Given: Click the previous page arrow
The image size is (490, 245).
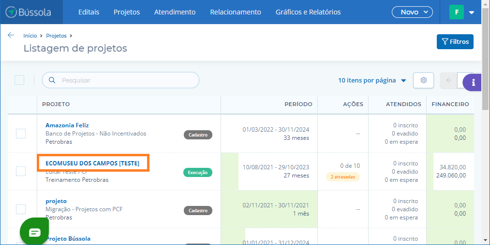Looking at the screenshot, I should [x=449, y=80].
